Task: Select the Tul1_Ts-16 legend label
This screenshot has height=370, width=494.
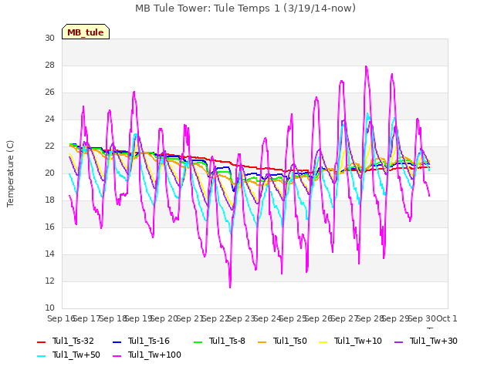Action: click(149, 341)
